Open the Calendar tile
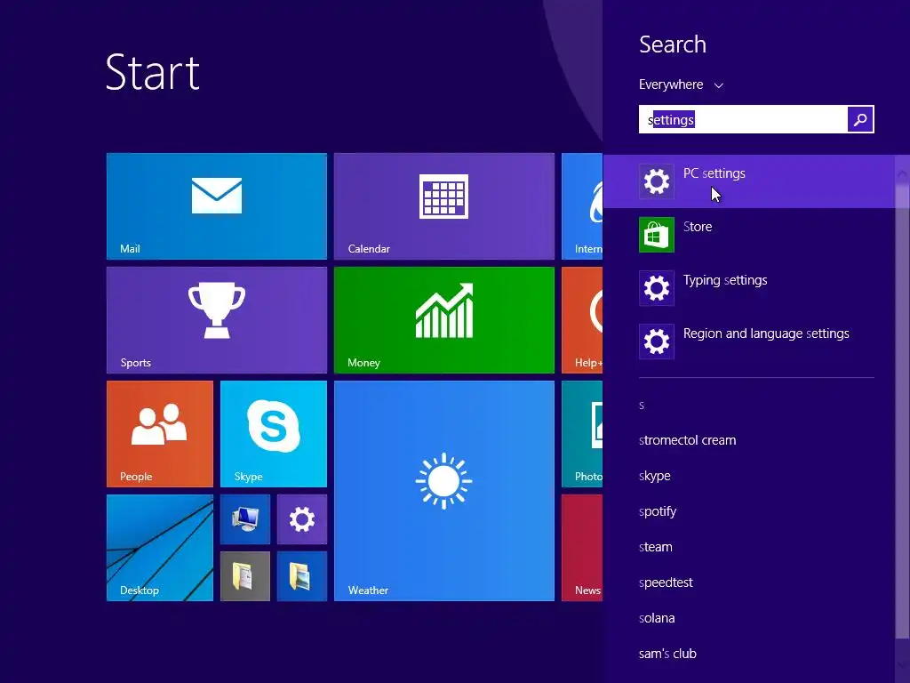 coord(444,206)
